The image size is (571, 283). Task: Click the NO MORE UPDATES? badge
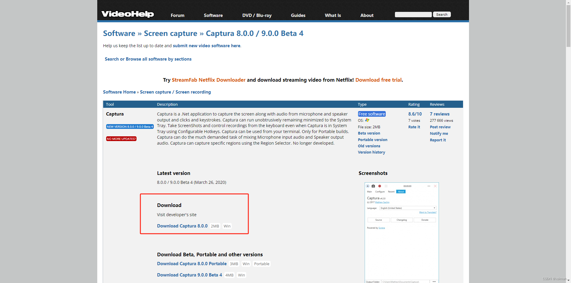(121, 139)
